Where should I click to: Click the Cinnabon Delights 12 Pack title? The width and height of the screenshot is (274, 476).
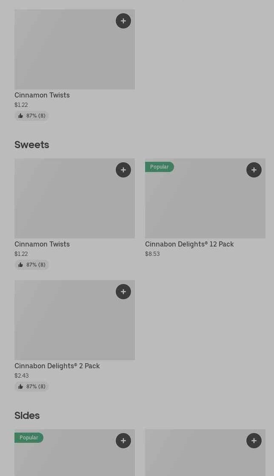(189, 244)
